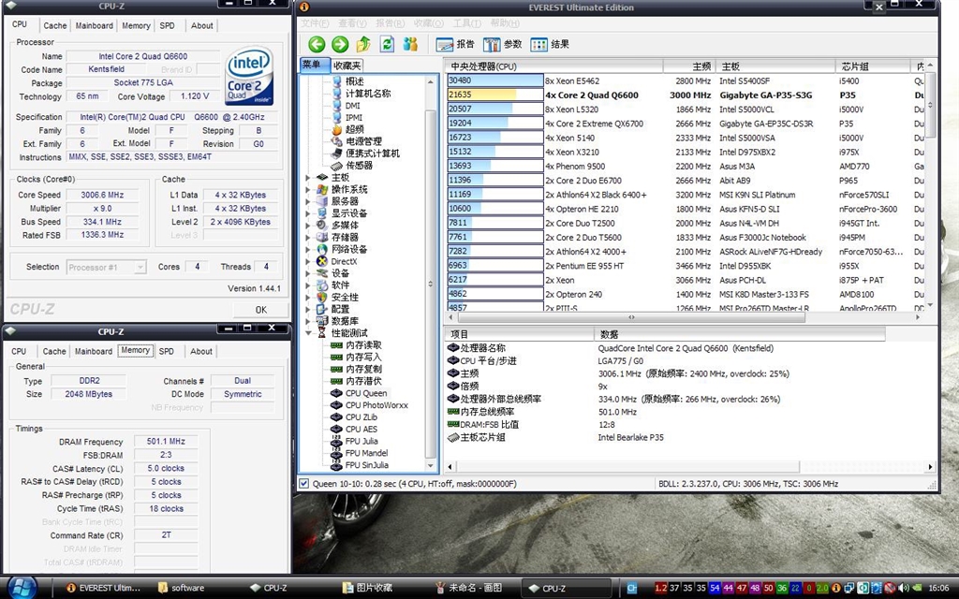The height and width of the screenshot is (599, 959).
Task: Switch to EVEREST Ultim... in the taskbar
Action: click(x=103, y=588)
